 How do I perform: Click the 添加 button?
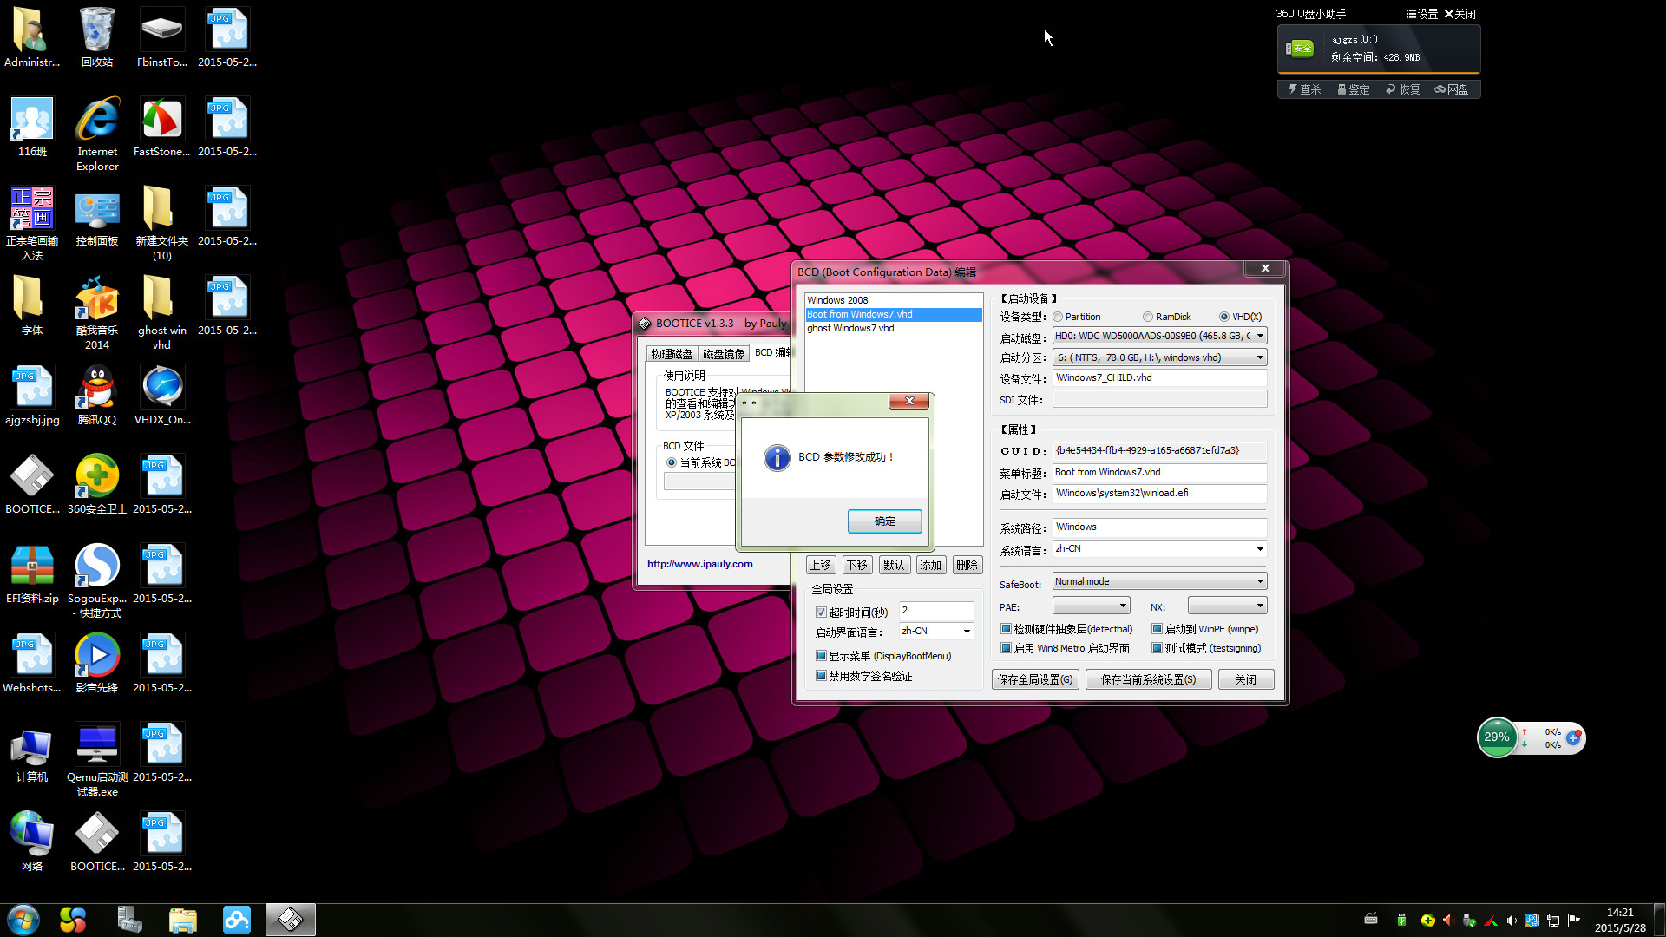point(930,565)
